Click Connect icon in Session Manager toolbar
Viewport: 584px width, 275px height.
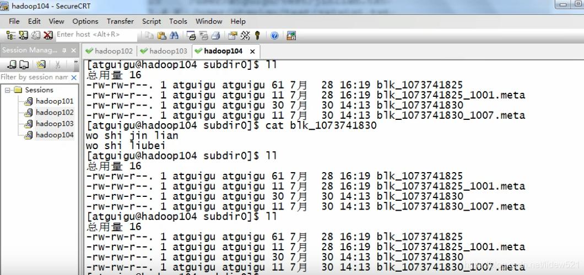click(12, 65)
